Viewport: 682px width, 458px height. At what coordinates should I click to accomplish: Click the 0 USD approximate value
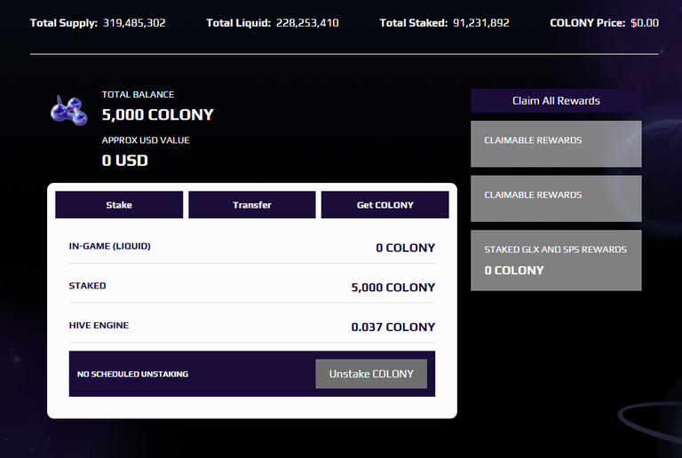pyautogui.click(x=125, y=161)
